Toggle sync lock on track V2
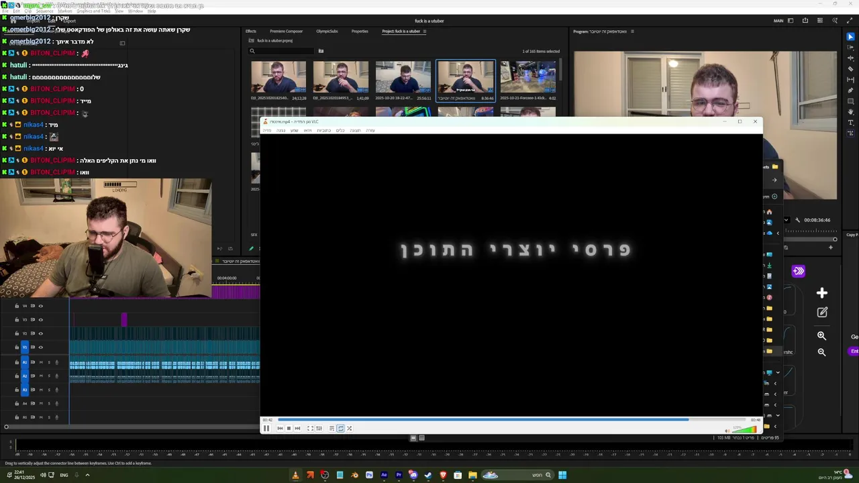The width and height of the screenshot is (859, 483). [x=33, y=333]
